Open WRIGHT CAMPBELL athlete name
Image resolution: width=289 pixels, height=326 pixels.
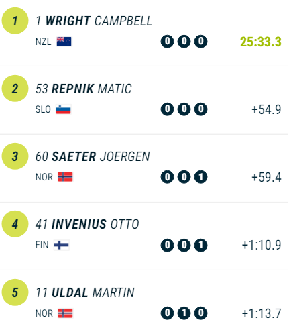tap(99, 21)
